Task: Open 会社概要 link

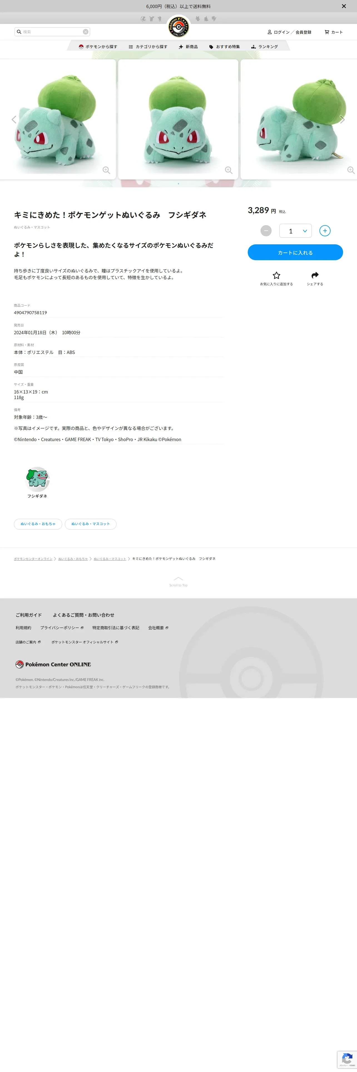Action: pyautogui.click(x=158, y=628)
